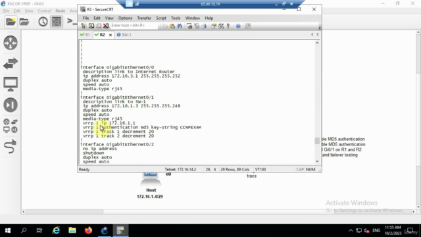This screenshot has height=237, width=421.
Task: Open Windows taskbar search
Action: (24, 230)
